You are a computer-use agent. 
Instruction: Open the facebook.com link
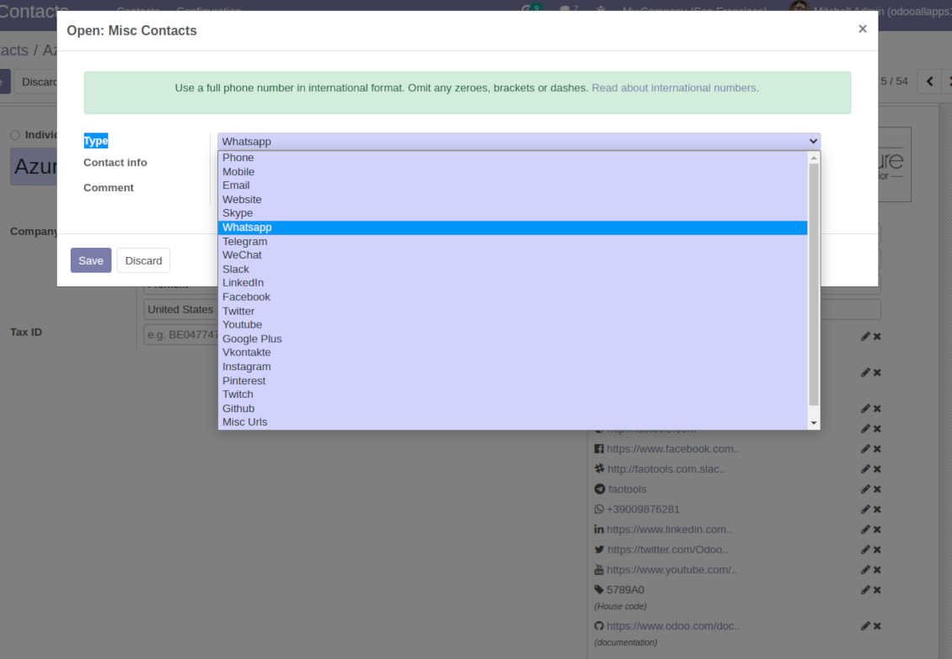[672, 449]
